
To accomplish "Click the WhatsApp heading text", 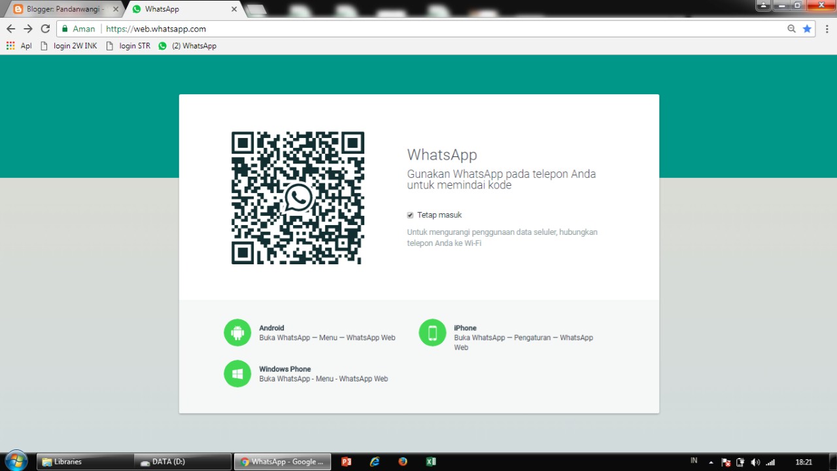I will pyautogui.click(x=442, y=155).
